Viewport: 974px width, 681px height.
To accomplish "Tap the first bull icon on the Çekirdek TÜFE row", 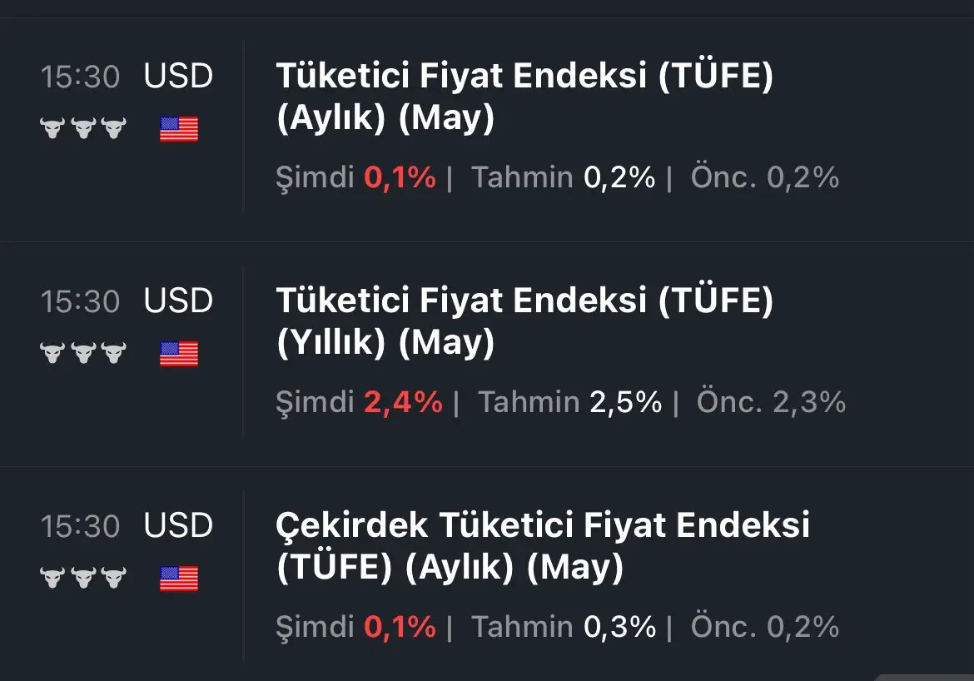I will point(52,577).
